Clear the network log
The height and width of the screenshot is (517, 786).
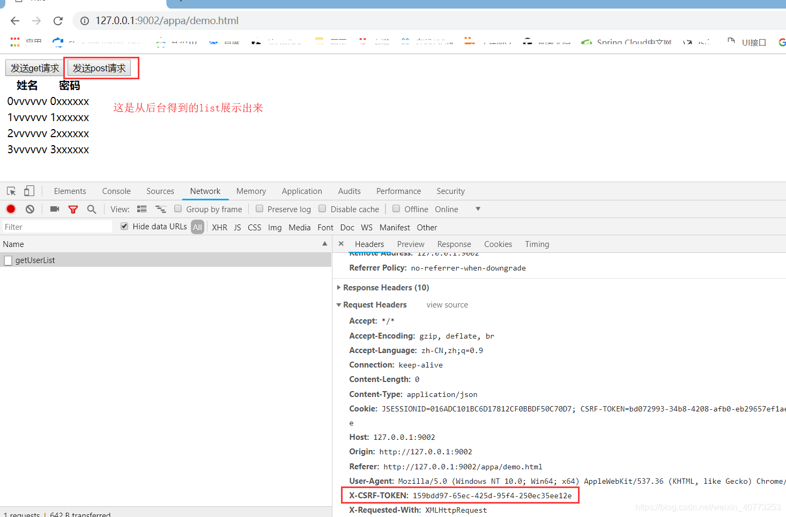[x=29, y=209]
